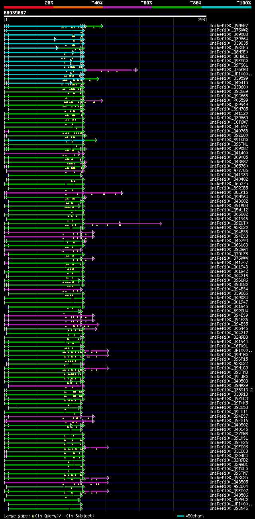255x519 pixels.
Task: Open hit UniRef100_Q9SK35
Action: click(229, 478)
